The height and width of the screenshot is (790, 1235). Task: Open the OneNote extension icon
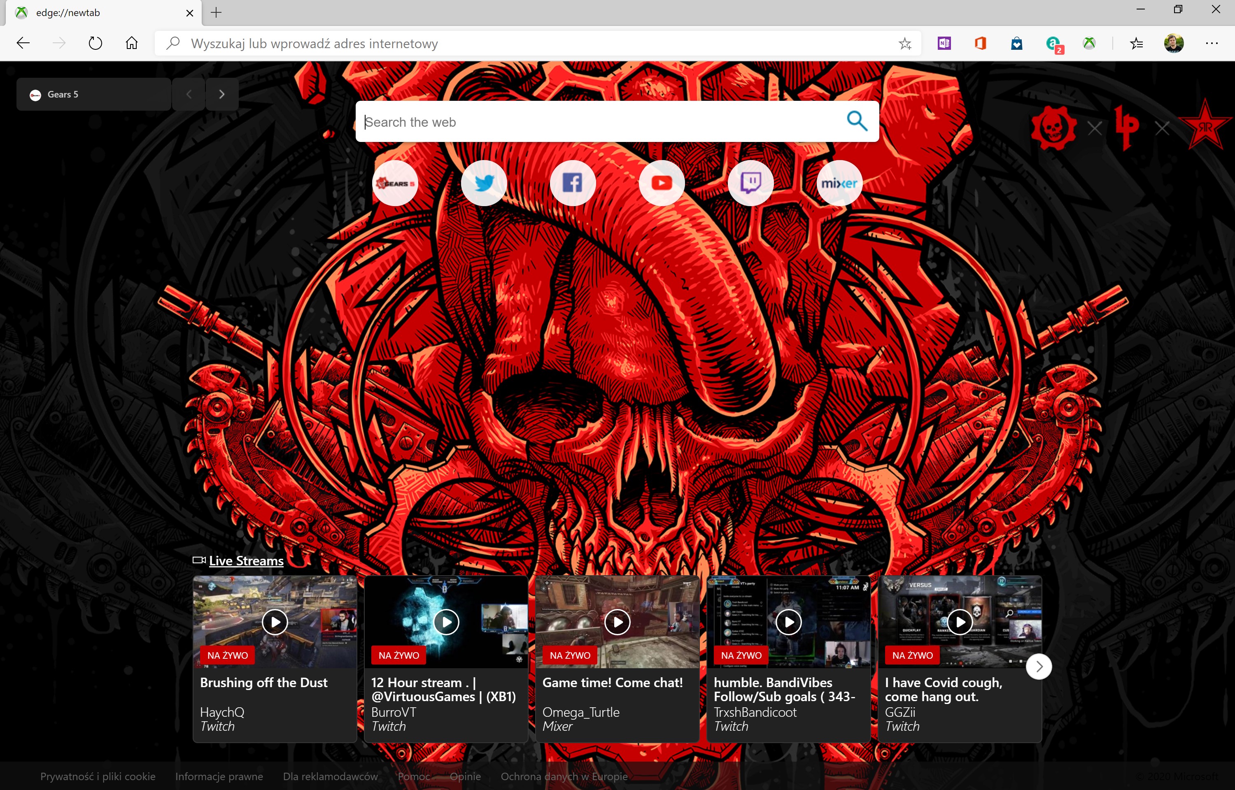[944, 43]
